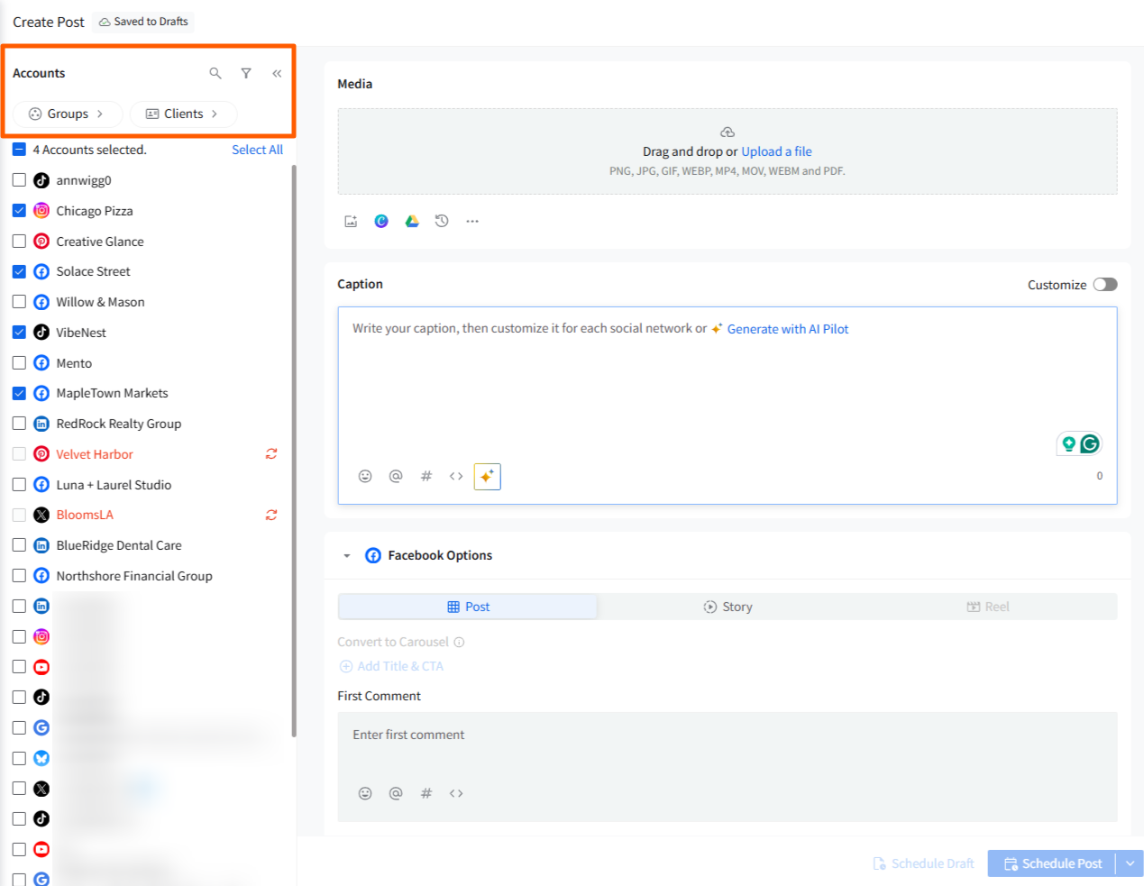Image resolution: width=1144 pixels, height=886 pixels.
Task: Collapse the Accounts sidebar with double chevron
Action: click(x=277, y=73)
